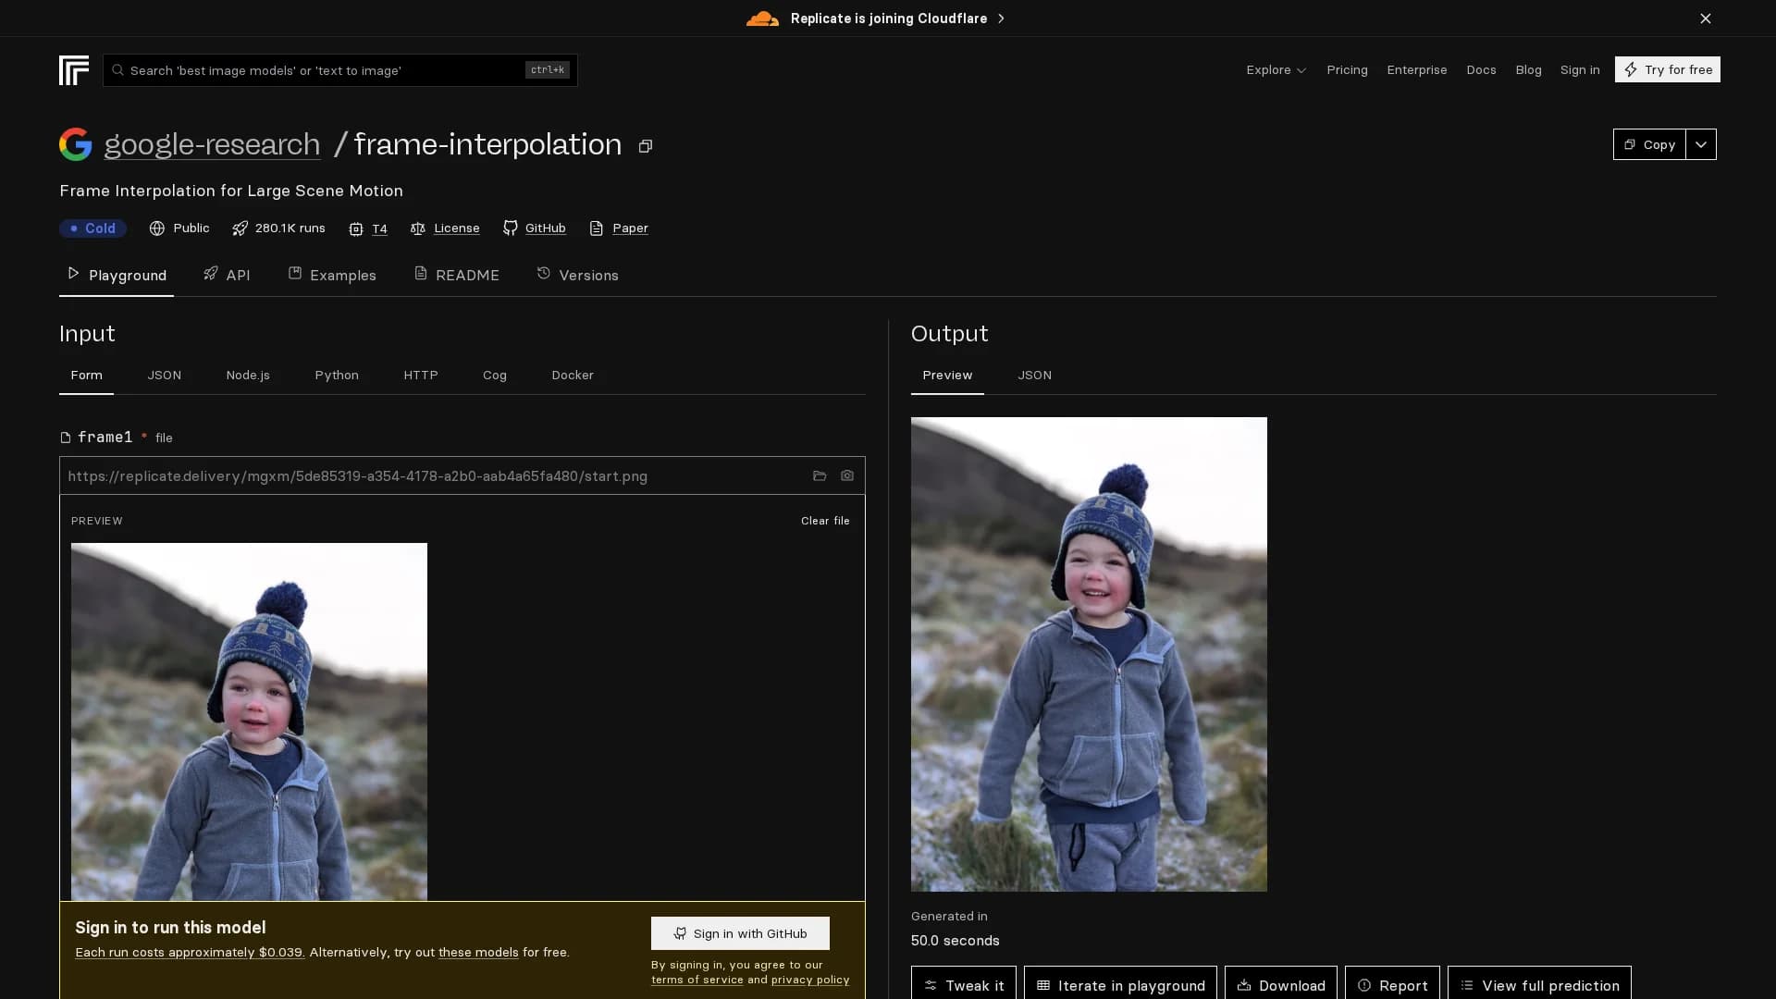Click the output preview image
The image size is (1776, 999).
pos(1089,654)
